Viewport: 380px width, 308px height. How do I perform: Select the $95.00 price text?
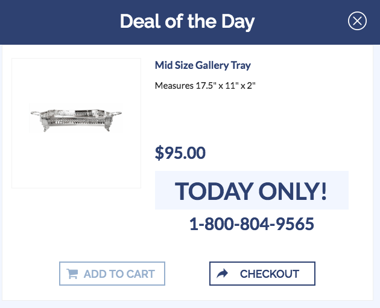[x=180, y=153]
